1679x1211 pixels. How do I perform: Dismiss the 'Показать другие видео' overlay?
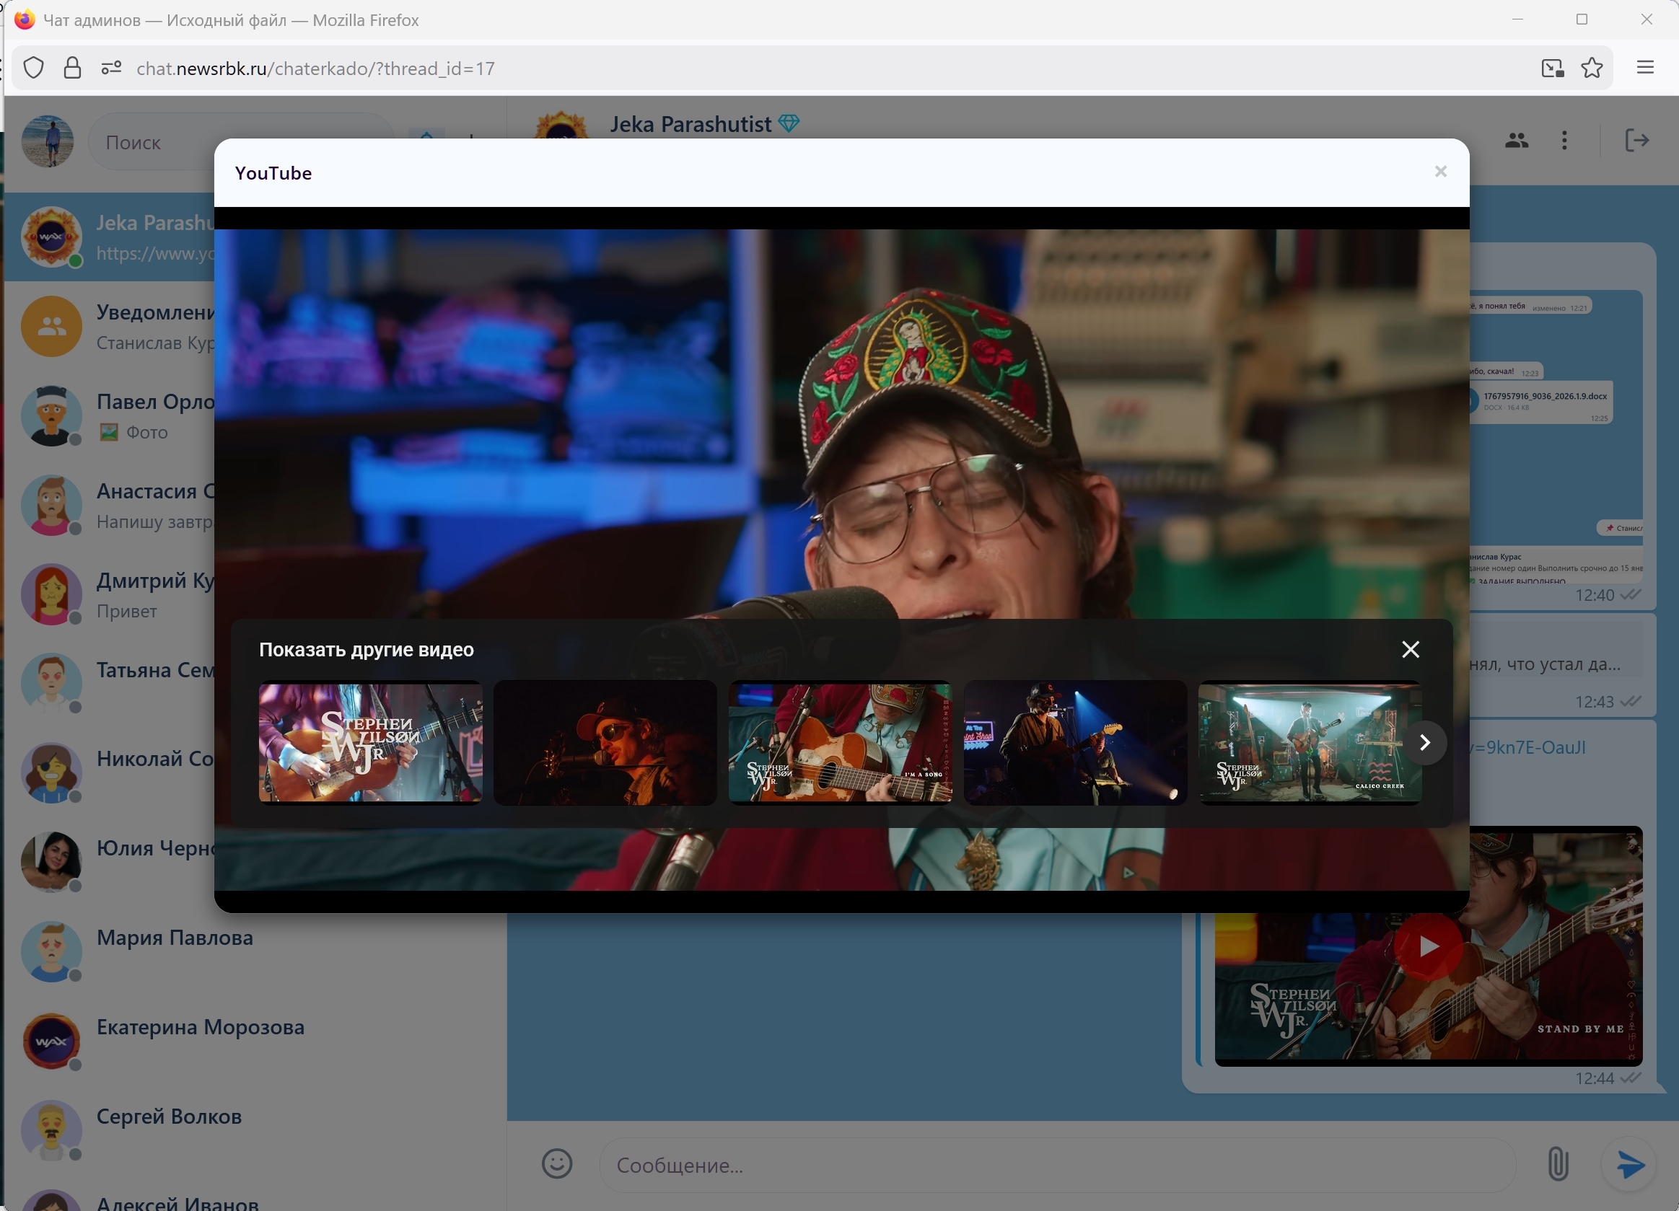coord(1410,649)
